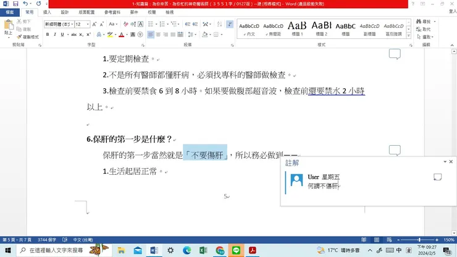Toggle left paragraph alignment

click(x=151, y=35)
